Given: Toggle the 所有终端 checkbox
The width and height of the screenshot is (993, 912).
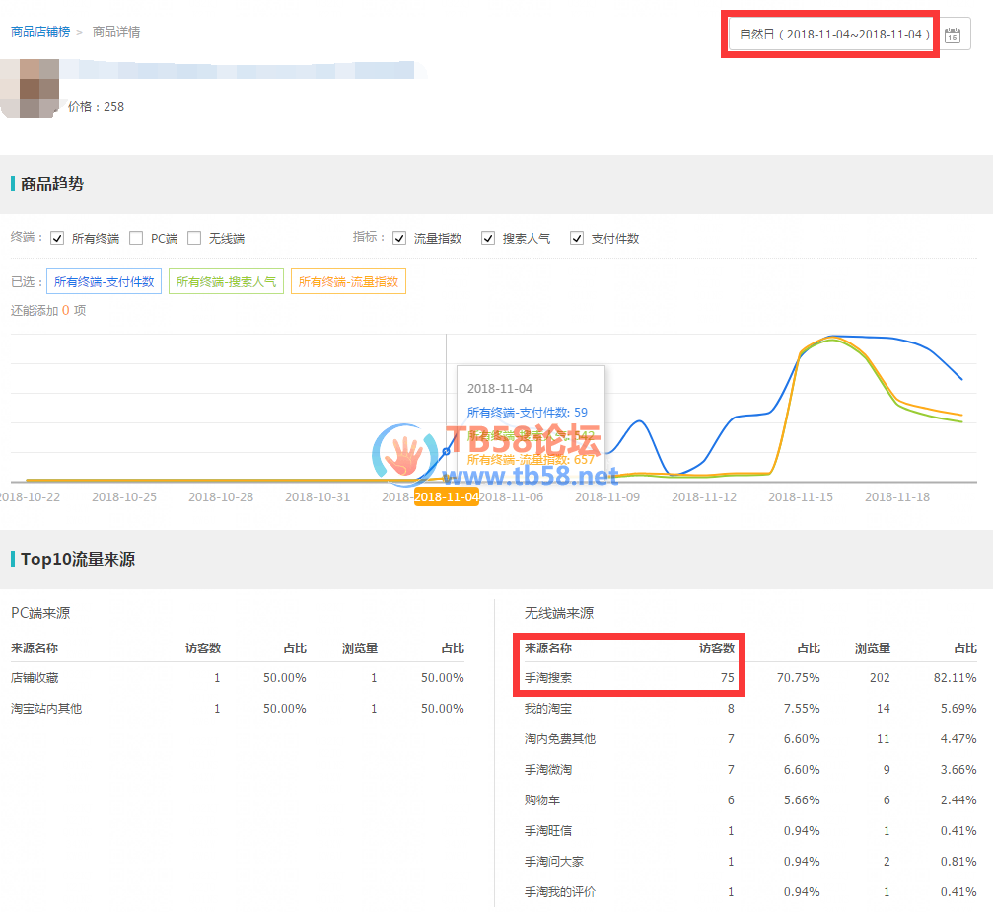Looking at the screenshot, I should coord(57,238).
